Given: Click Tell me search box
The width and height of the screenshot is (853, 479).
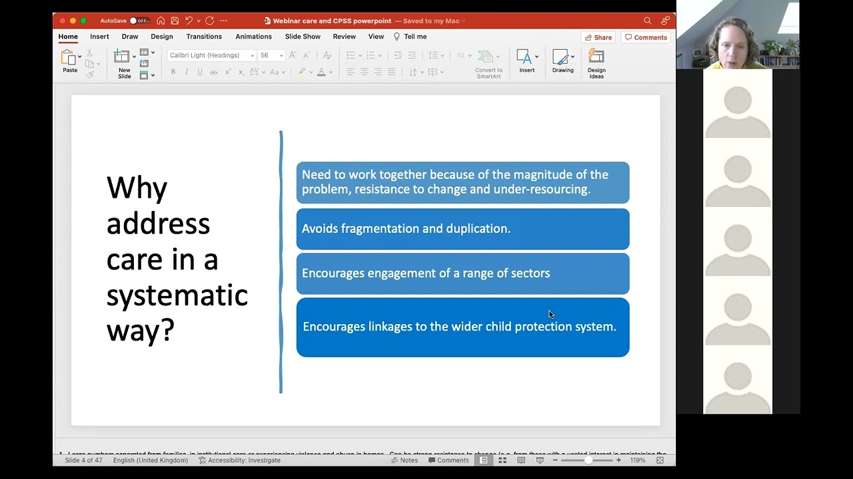Looking at the screenshot, I should [410, 37].
